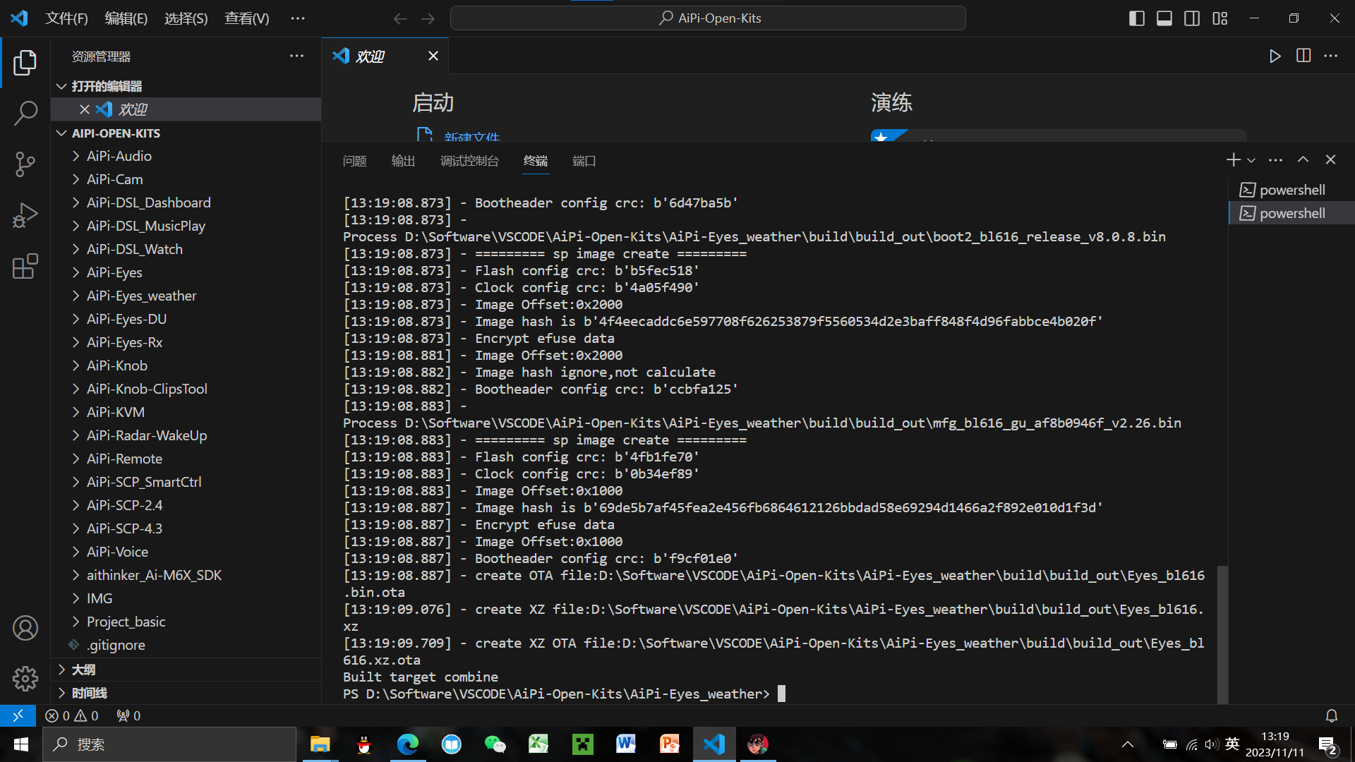Toggle the secondary side bar layout icon
Viewport: 1355px width, 762px height.
1192,18
